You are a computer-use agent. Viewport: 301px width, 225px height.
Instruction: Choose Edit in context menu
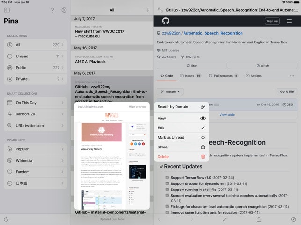click(x=182, y=128)
